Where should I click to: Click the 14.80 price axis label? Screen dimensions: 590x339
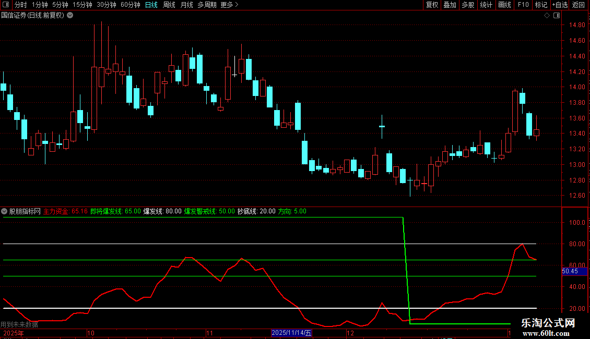pos(577,25)
